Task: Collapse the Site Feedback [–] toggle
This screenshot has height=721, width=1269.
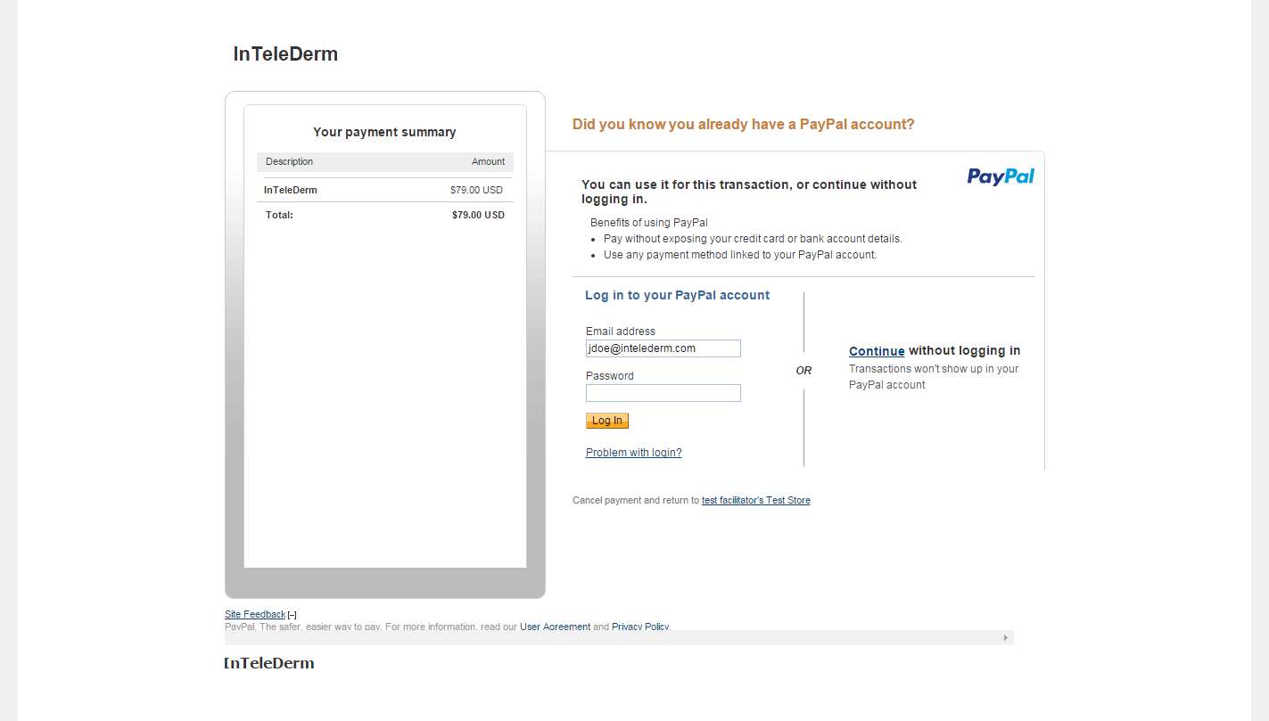Action: [293, 615]
